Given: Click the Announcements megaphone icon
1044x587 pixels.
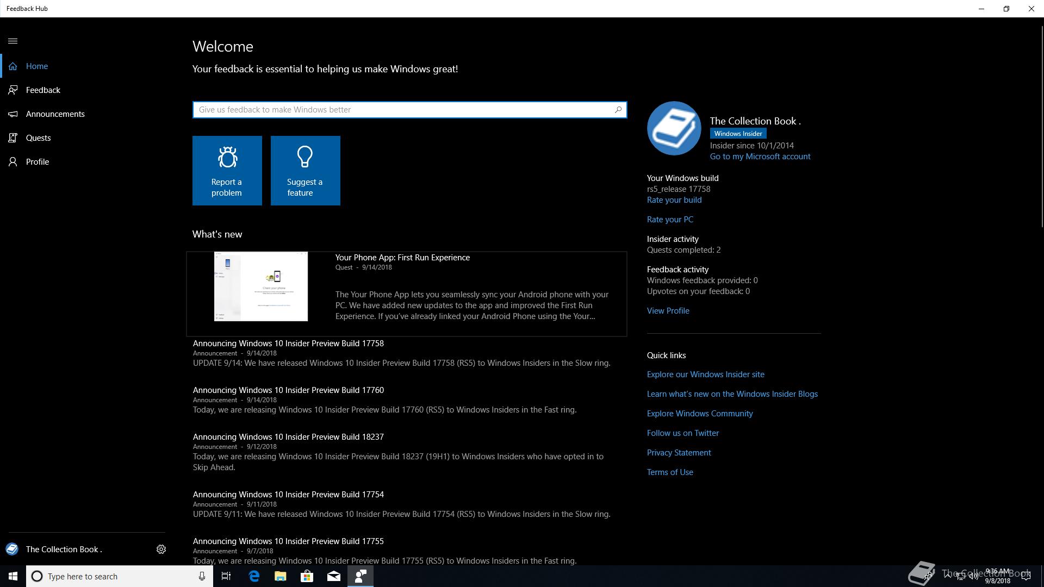Looking at the screenshot, I should tap(13, 114).
